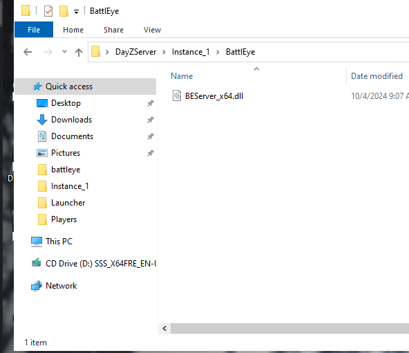Click the 10/4/2024 date modified cell

coord(380,96)
